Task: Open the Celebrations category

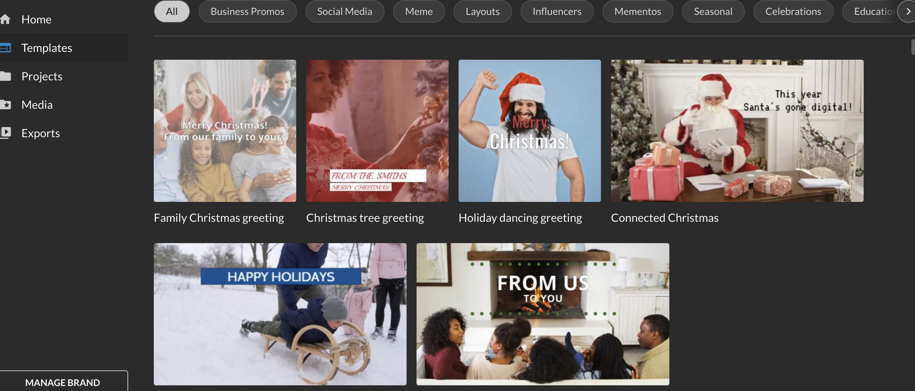Action: point(793,11)
